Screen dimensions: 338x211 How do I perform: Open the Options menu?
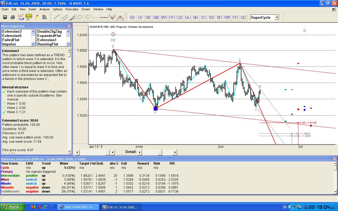[x=57, y=9]
